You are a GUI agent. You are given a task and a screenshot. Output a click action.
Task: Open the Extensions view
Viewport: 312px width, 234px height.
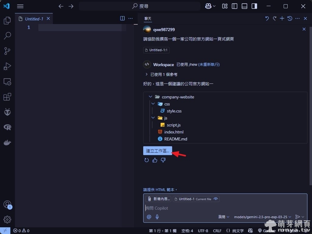(x=7, y=97)
